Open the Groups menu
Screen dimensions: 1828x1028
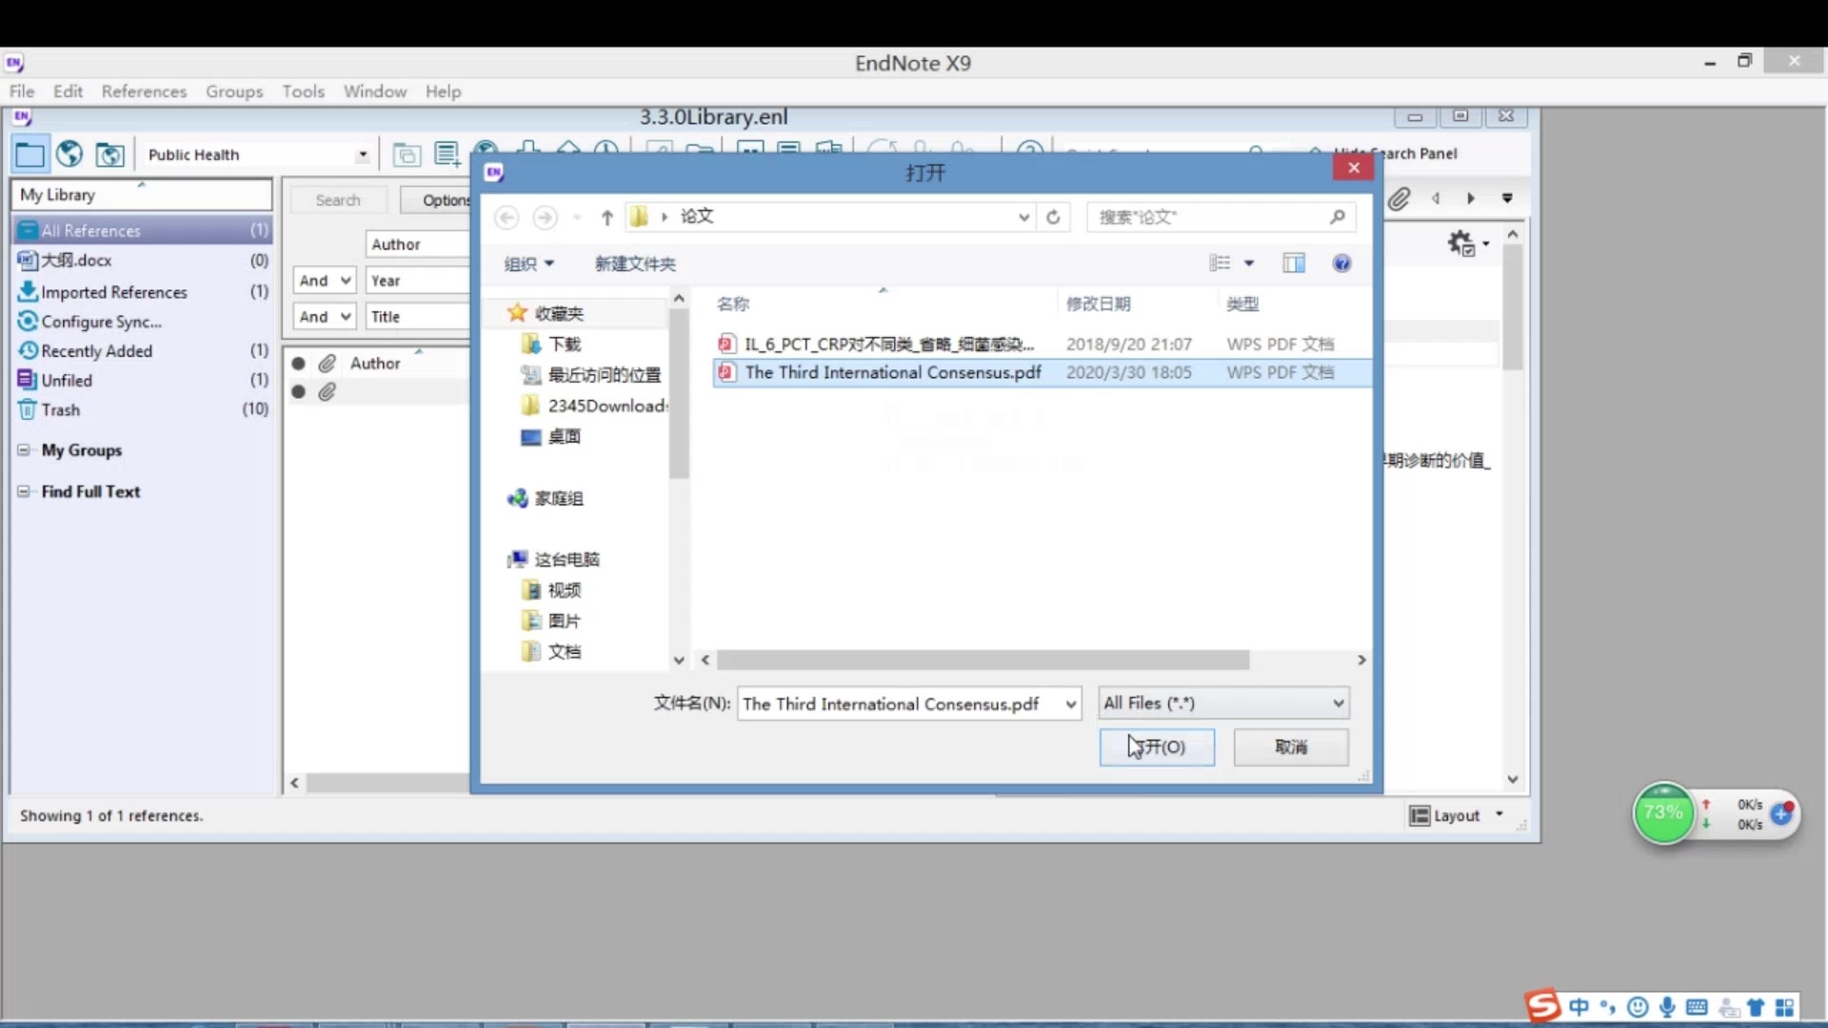click(x=234, y=91)
